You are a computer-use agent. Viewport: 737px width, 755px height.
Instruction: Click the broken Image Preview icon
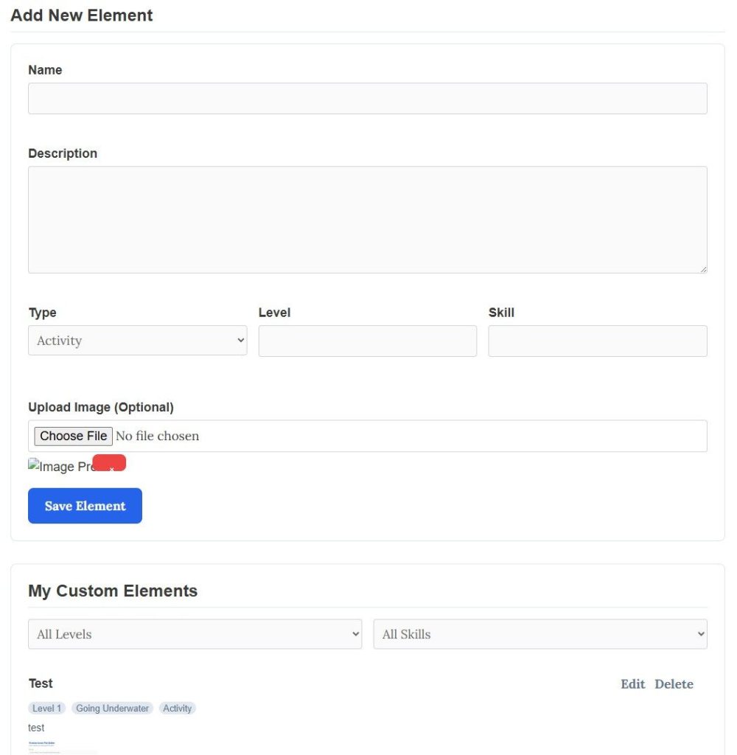point(34,465)
